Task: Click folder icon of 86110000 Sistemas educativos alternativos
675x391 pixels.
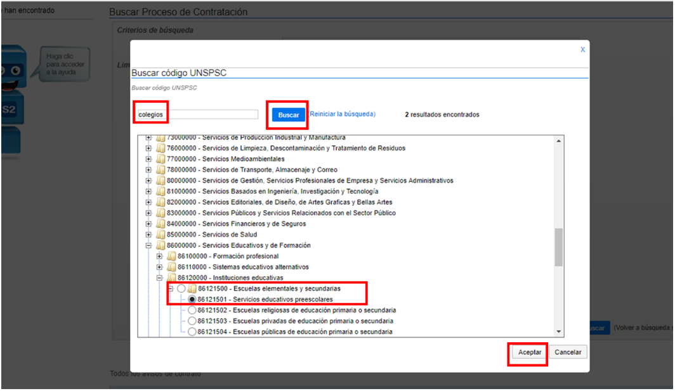Action: point(171,267)
